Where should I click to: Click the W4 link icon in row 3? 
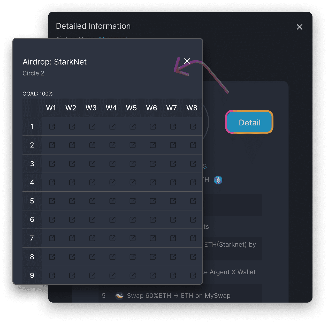tap(112, 164)
